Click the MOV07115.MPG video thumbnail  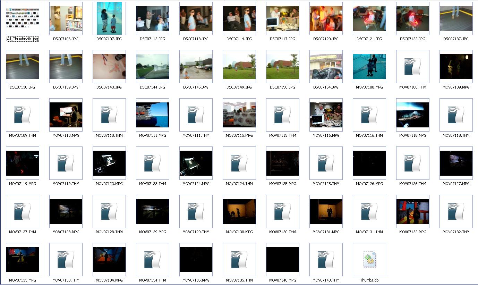pyautogui.click(x=239, y=115)
